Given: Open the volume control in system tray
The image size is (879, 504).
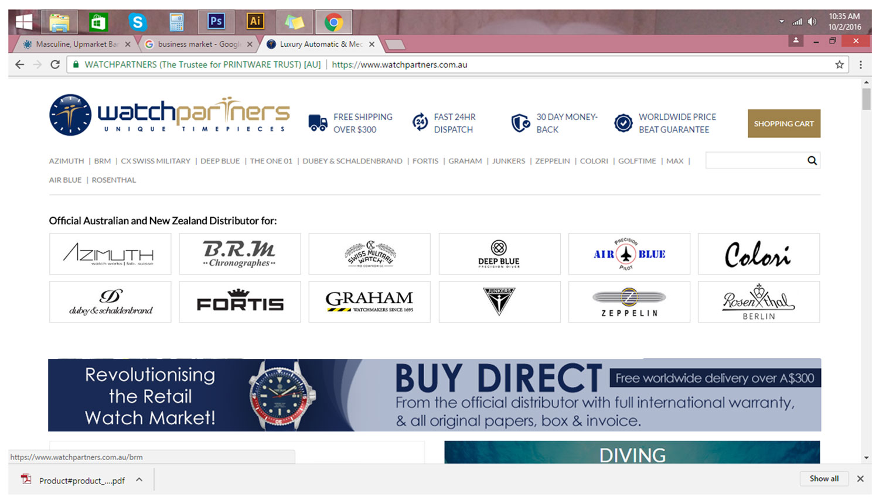Looking at the screenshot, I should pyautogui.click(x=812, y=22).
